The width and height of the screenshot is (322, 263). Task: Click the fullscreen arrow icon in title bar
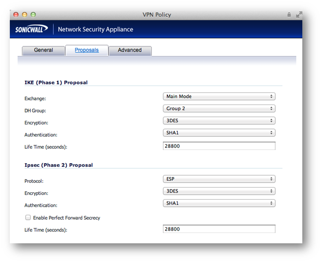click(x=297, y=15)
